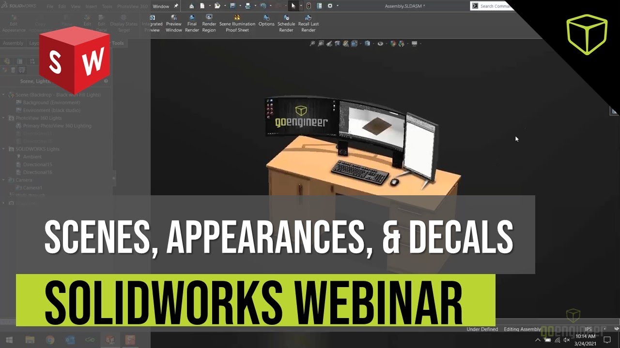
Task: Click the Print icon
Action: coord(248,6)
